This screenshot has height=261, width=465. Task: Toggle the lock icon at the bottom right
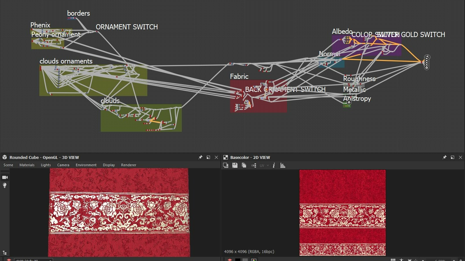click(x=461, y=259)
